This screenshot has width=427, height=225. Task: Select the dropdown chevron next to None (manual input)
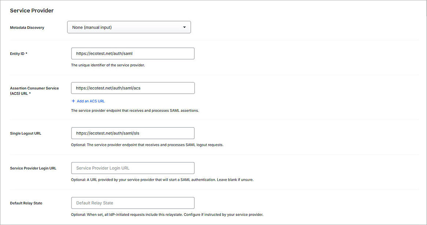[184, 27]
